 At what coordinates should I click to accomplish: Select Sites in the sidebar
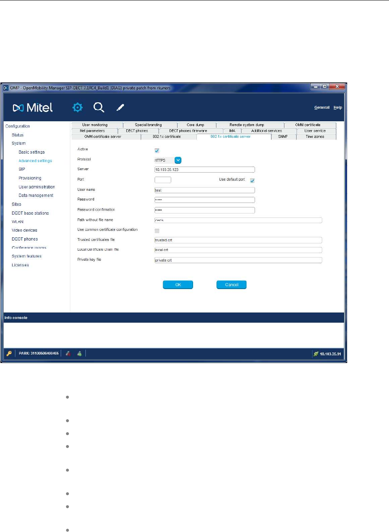[x=17, y=204]
